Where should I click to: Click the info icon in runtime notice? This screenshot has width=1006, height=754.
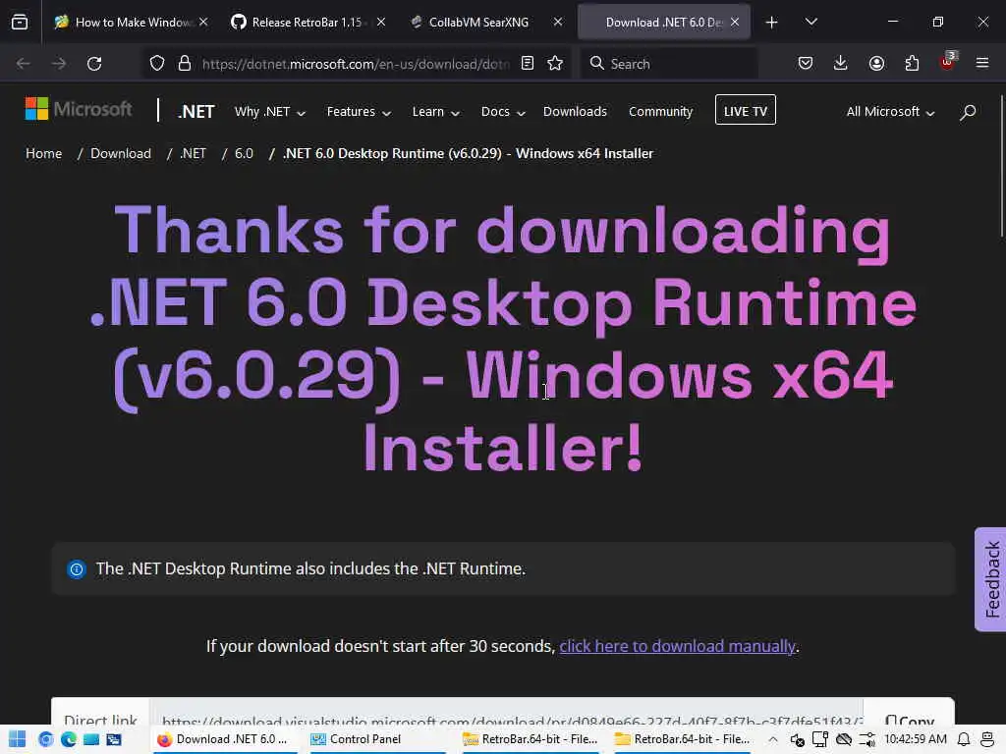[x=77, y=568]
